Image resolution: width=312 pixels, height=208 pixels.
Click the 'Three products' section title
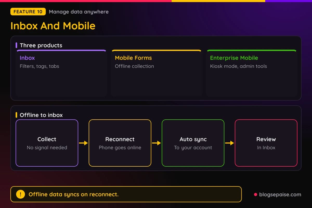click(41, 45)
